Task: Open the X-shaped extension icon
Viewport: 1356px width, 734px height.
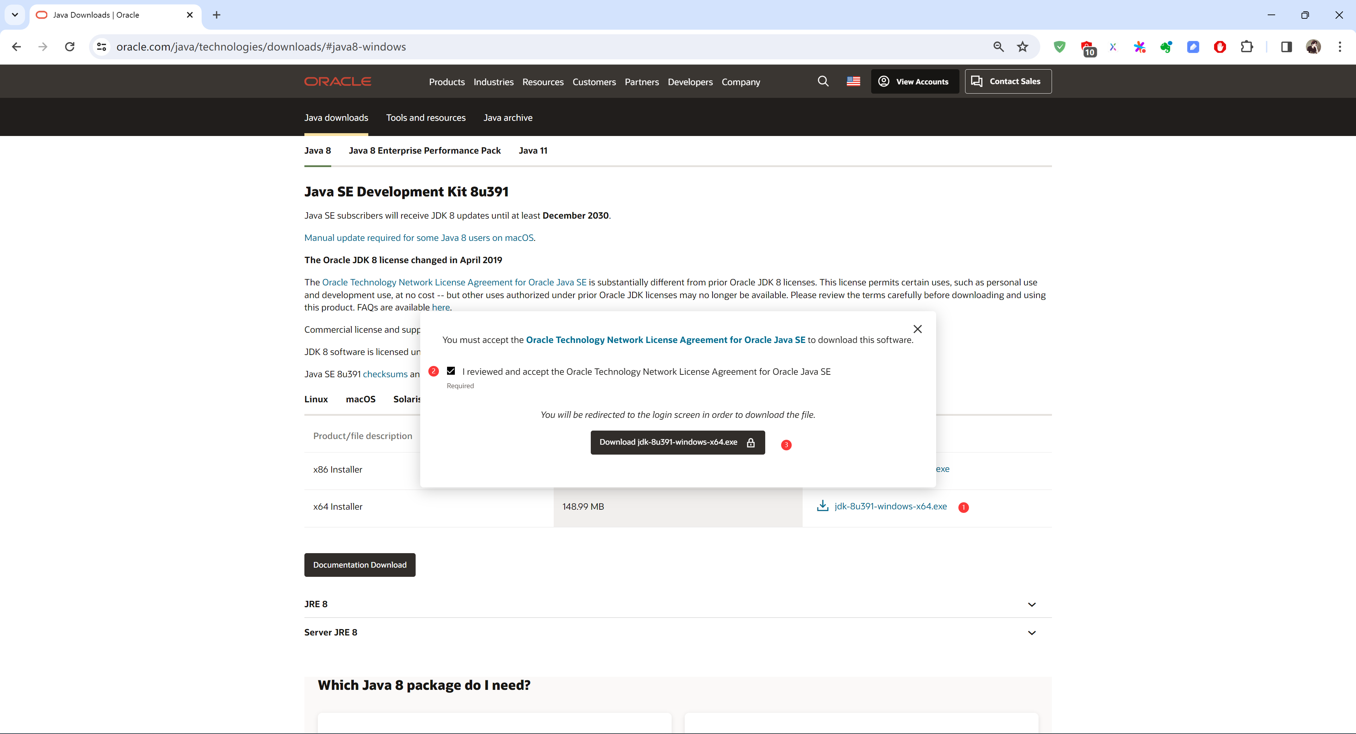Action: point(1113,47)
